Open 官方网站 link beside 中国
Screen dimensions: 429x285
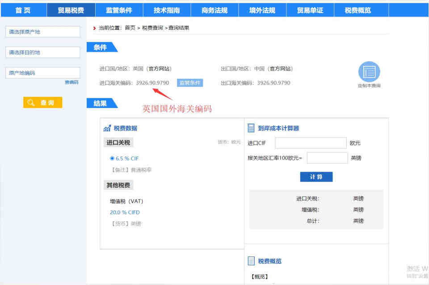(x=280, y=69)
